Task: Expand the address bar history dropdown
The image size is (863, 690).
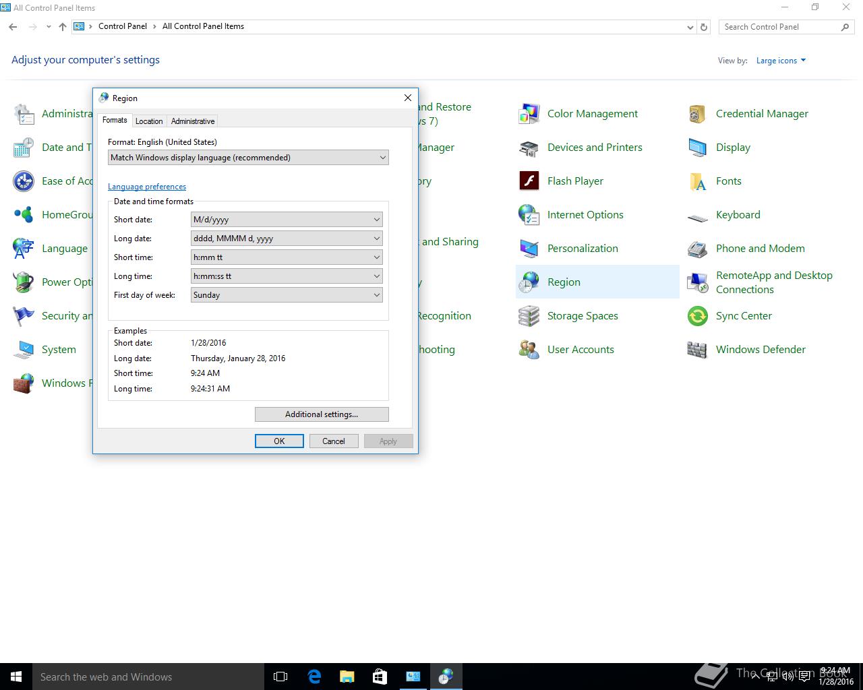Action: [690, 27]
